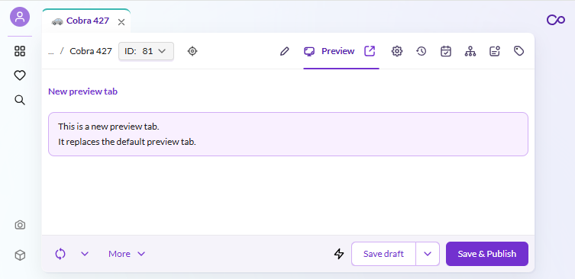Click the infinity logo icon
Viewport: 575px width, 279px height.
[556, 20]
